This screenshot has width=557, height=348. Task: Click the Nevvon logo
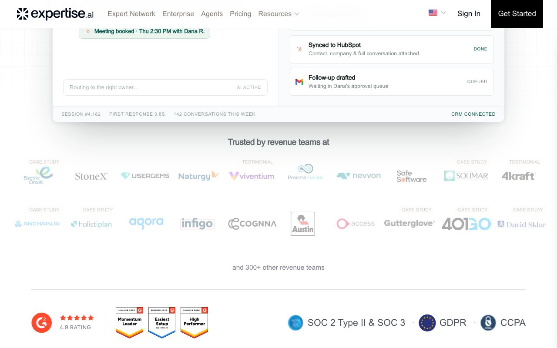click(359, 176)
